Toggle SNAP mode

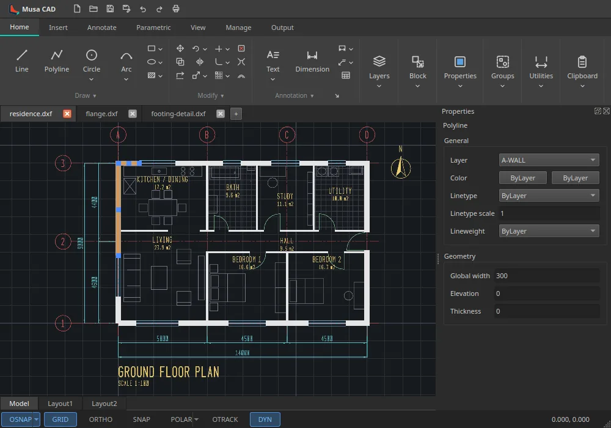point(142,419)
